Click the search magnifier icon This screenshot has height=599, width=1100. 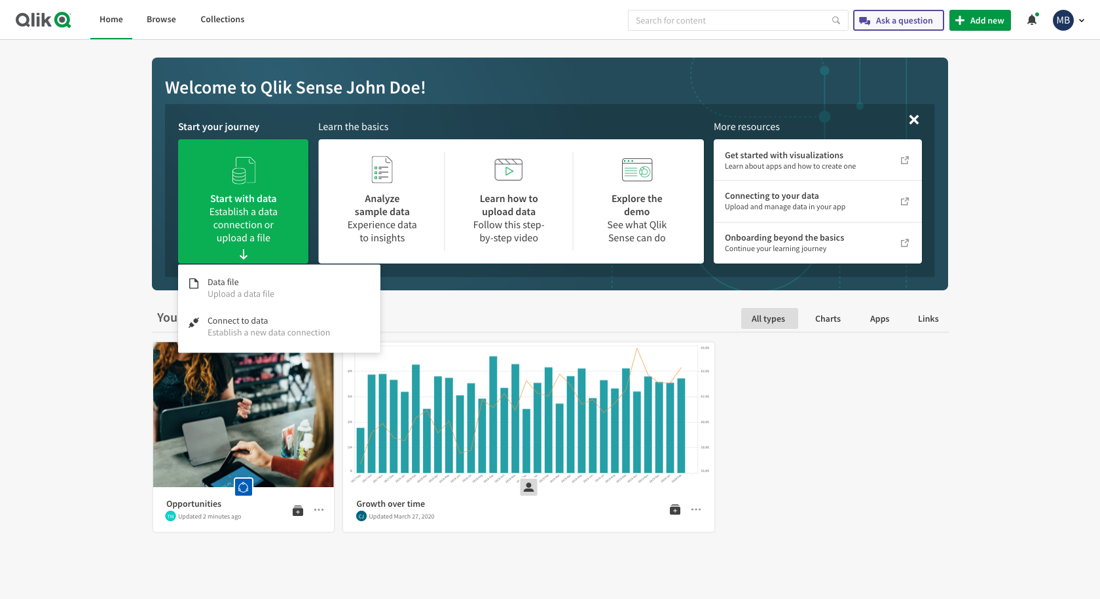tap(836, 20)
